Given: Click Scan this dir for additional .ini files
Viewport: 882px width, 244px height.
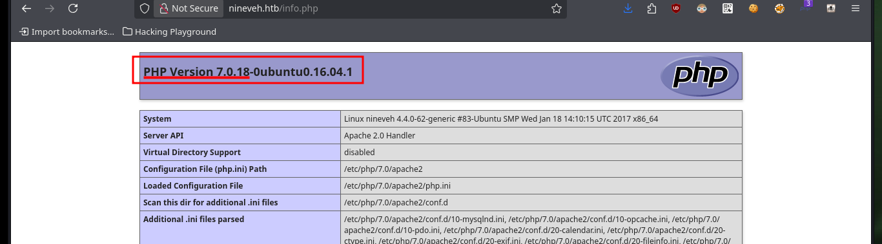Looking at the screenshot, I should (240, 203).
